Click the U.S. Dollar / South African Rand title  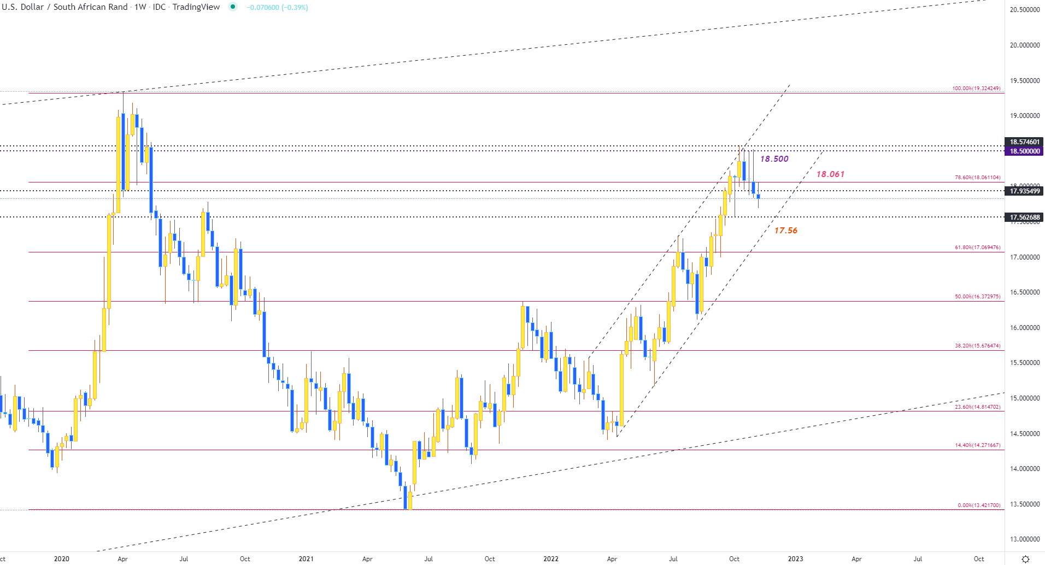click(x=64, y=7)
